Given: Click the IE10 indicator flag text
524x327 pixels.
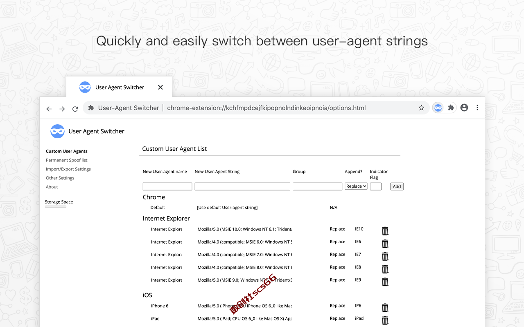Looking at the screenshot, I should point(359,229).
